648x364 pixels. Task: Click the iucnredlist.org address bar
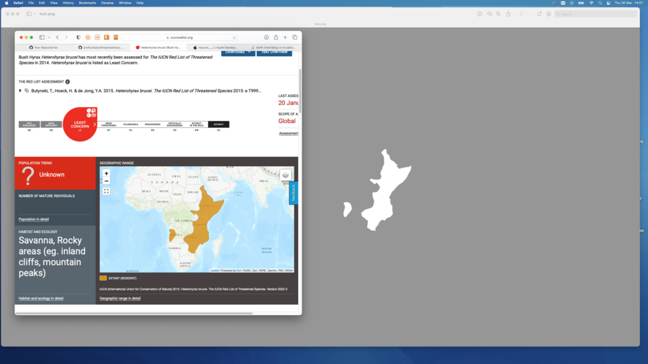tap(180, 37)
